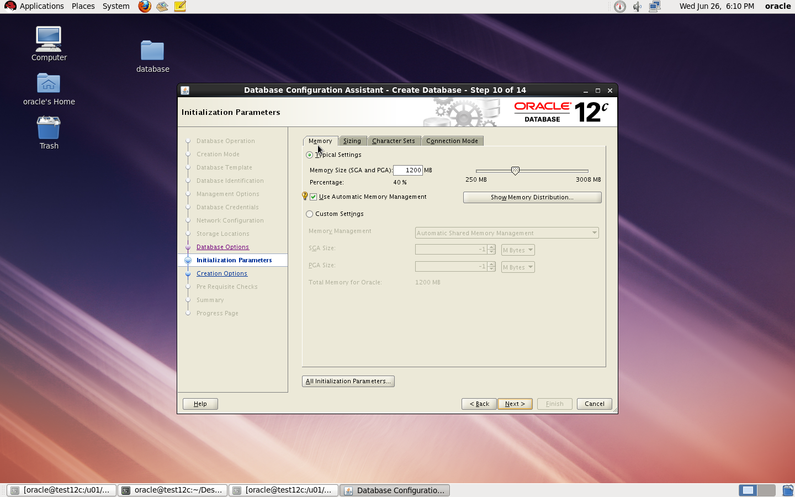The height and width of the screenshot is (497, 795).
Task: Open All Initialization Parameters dialog
Action: (x=348, y=381)
